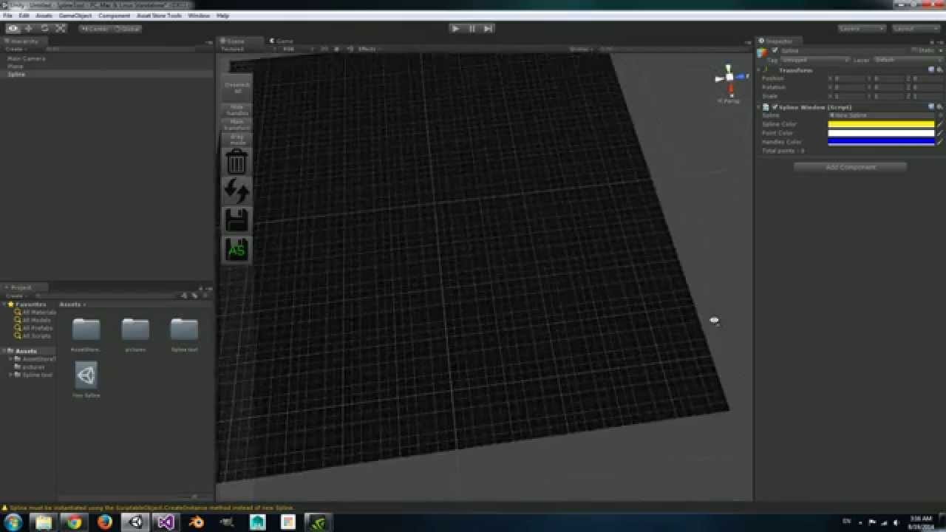Click the Step frame button
The image size is (946, 532).
click(488, 28)
